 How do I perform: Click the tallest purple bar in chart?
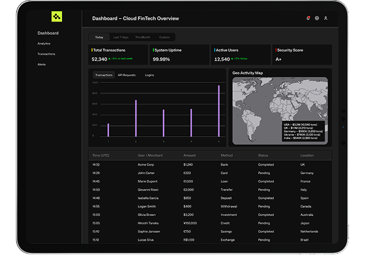(219, 111)
